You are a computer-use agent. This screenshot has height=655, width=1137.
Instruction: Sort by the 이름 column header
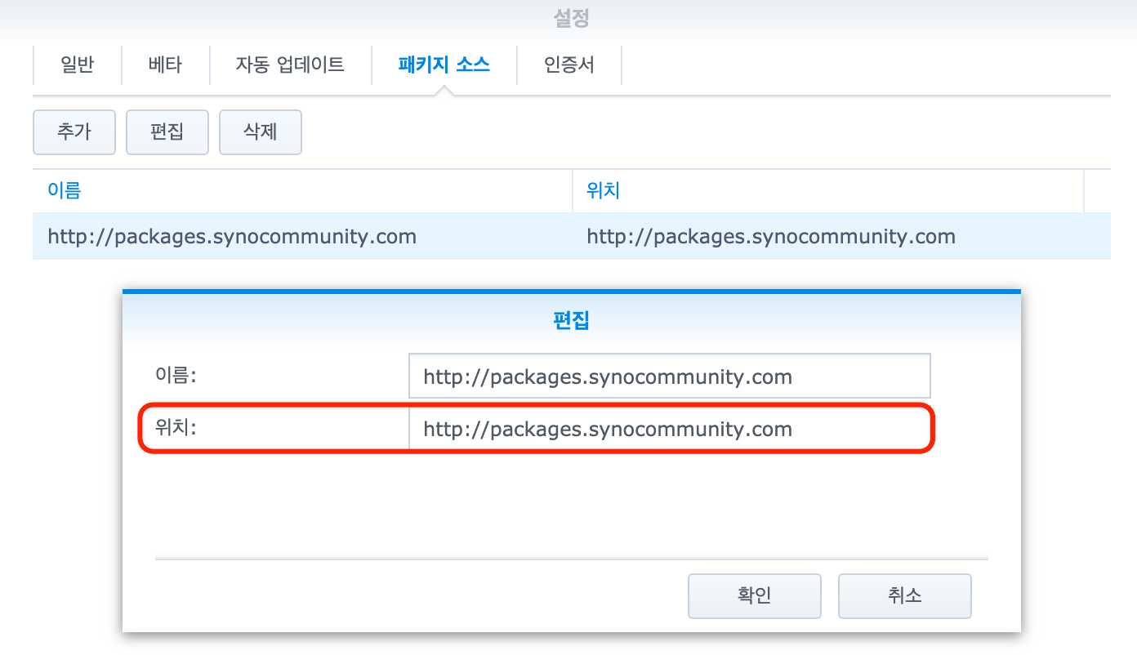pos(302,191)
